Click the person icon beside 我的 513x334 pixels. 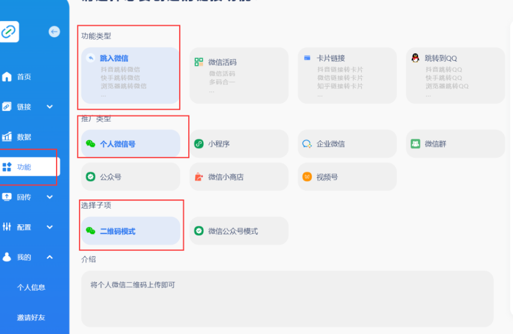click(7, 257)
